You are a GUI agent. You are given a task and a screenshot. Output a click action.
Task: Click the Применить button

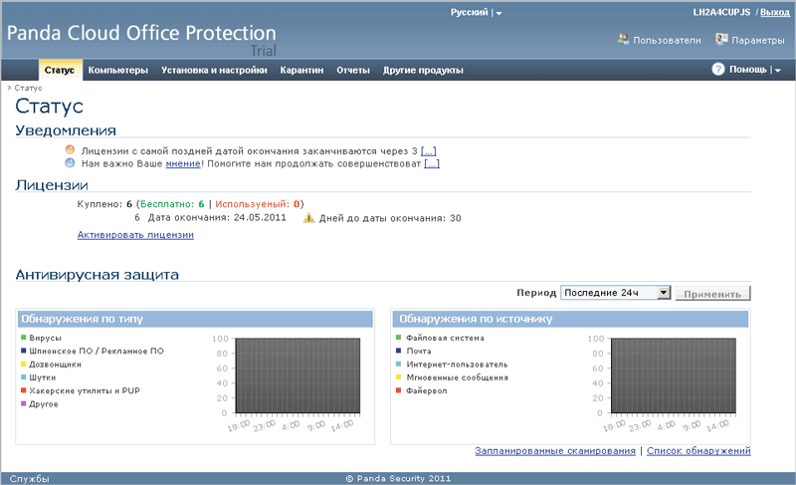[712, 294]
